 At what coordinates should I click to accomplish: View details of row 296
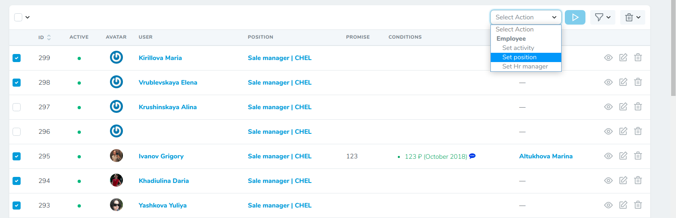(608, 131)
